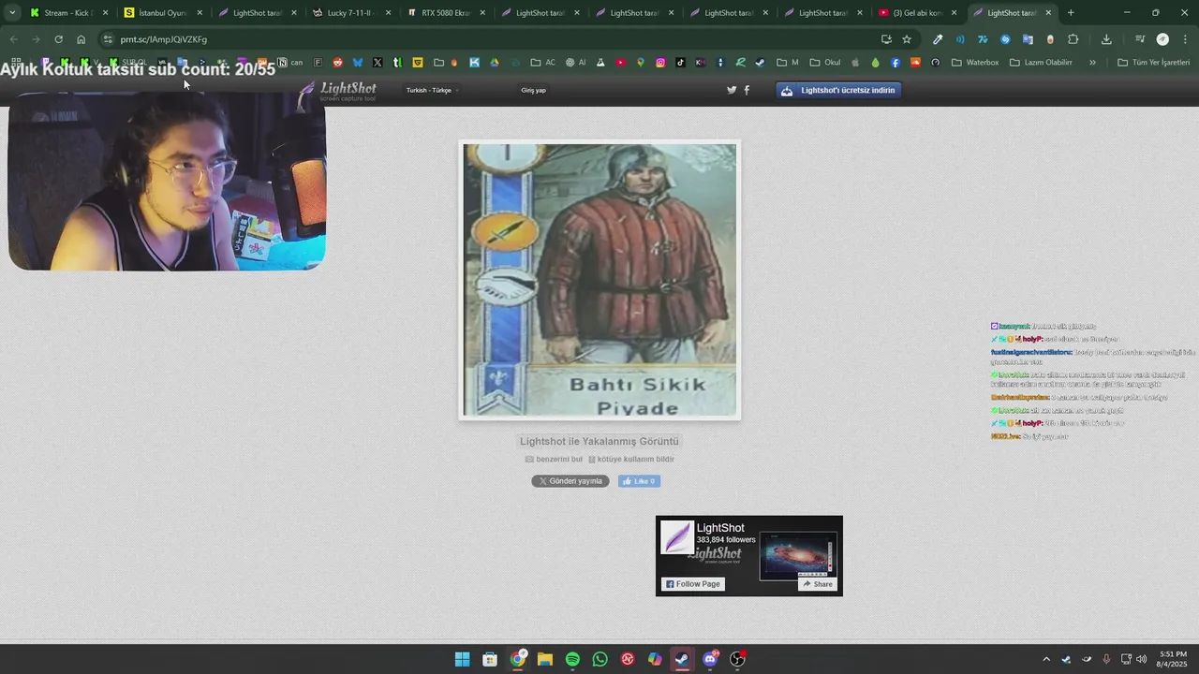Open the SoundCloud bookmark icon
Image resolution: width=1199 pixels, height=674 pixels.
tap(915, 63)
